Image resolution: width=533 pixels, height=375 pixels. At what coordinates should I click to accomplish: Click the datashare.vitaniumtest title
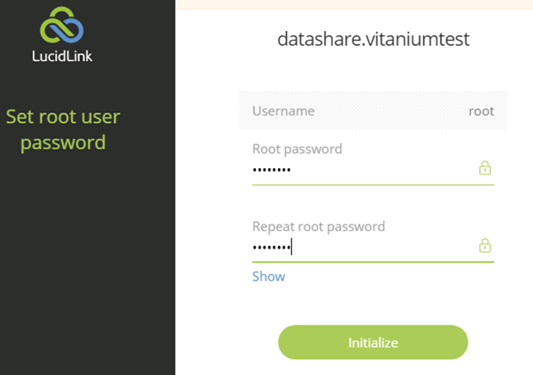pyautogui.click(x=374, y=39)
